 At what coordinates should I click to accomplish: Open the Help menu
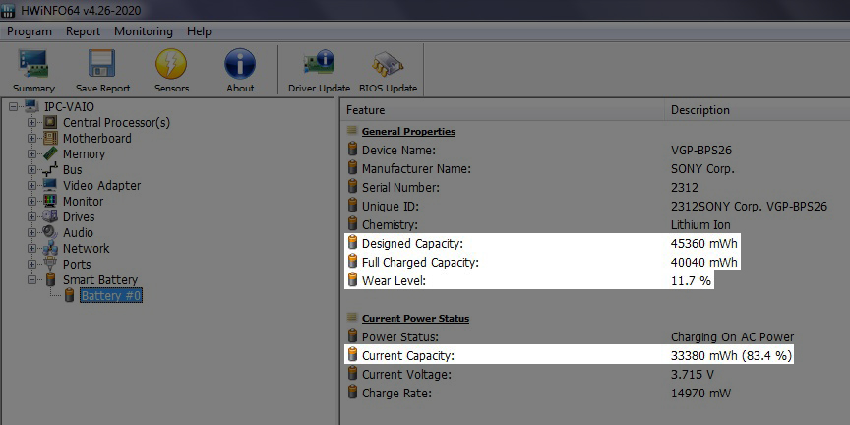click(199, 31)
